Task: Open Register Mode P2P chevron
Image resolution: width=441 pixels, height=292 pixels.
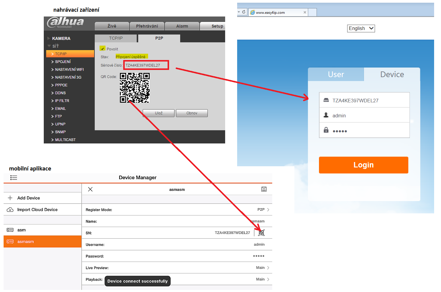Action: [268, 209]
